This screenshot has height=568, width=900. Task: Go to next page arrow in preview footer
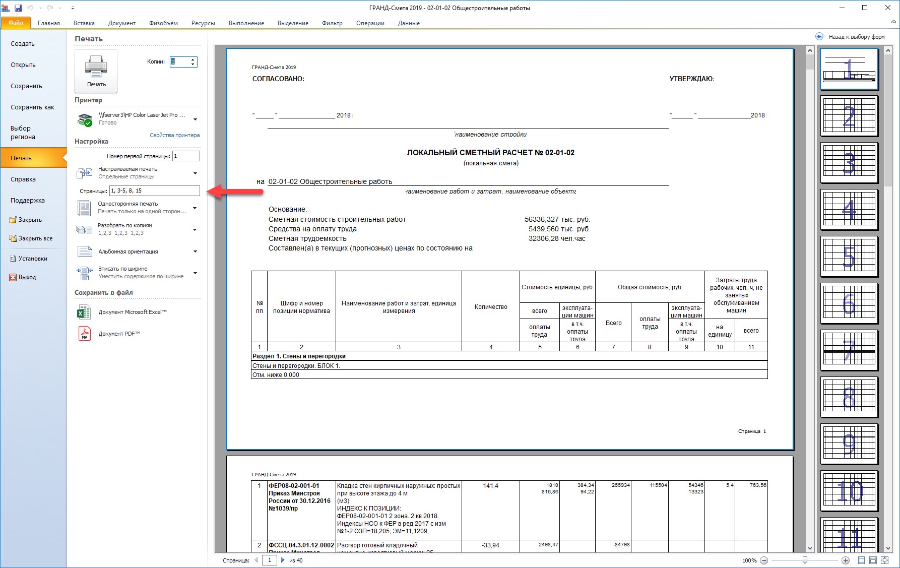(x=282, y=560)
